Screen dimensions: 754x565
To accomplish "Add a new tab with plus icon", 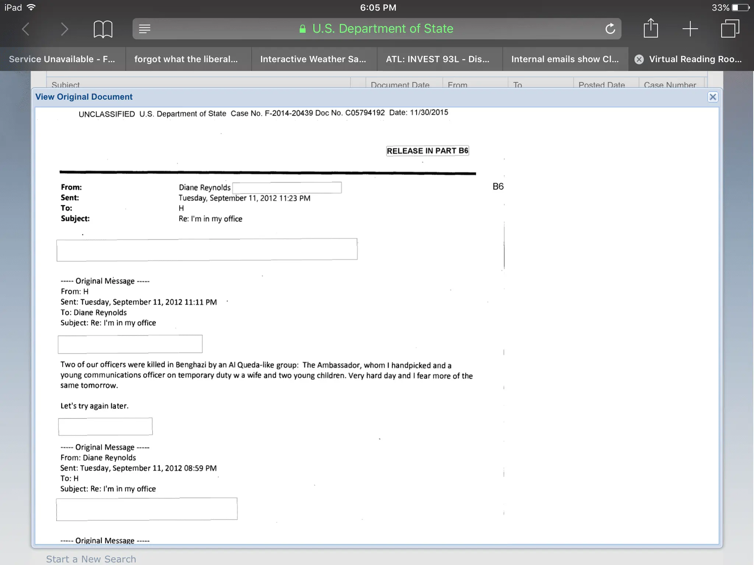I will click(690, 29).
